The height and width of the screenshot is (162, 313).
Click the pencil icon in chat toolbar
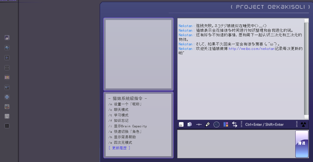click(x=208, y=124)
